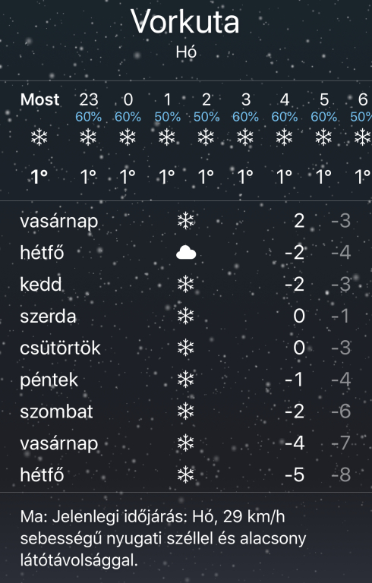This screenshot has height=583, width=372.
Task: Tap the -8 low temperature in the last hétfő row
Action: (341, 474)
